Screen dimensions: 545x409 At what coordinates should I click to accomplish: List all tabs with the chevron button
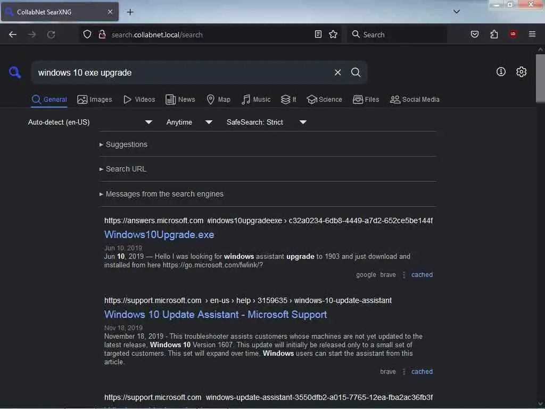tap(457, 12)
